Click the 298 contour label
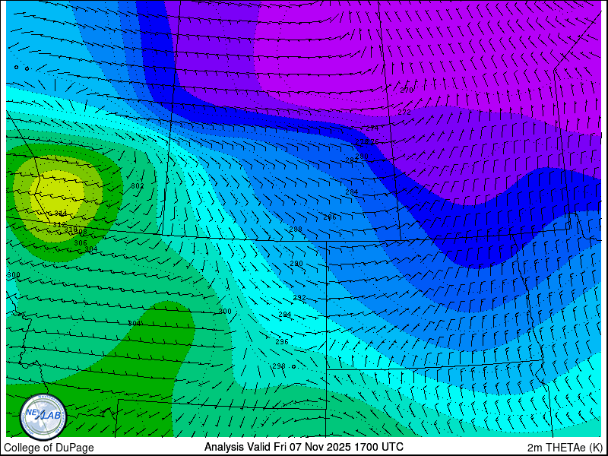This screenshot has height=456, width=608. pyautogui.click(x=279, y=366)
